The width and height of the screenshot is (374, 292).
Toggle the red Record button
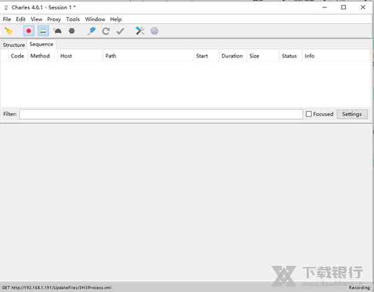29,31
